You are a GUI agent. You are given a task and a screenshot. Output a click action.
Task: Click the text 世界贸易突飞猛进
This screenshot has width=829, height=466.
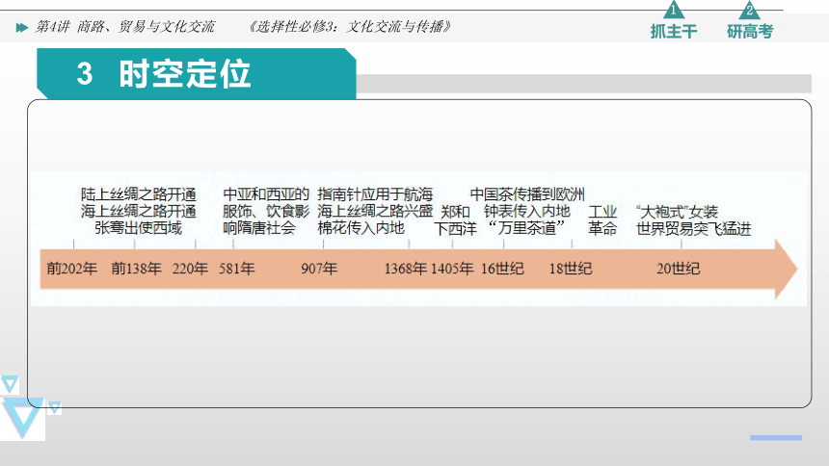pos(694,229)
